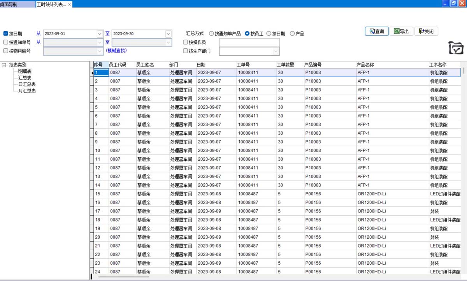
Task: Click the 查询 search button
Action: pyautogui.click(x=377, y=32)
